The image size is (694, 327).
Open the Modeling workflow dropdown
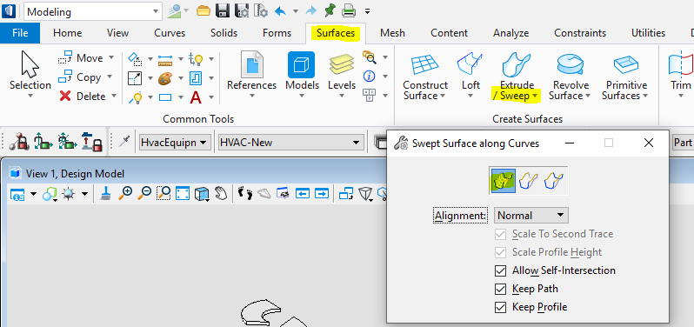point(93,11)
